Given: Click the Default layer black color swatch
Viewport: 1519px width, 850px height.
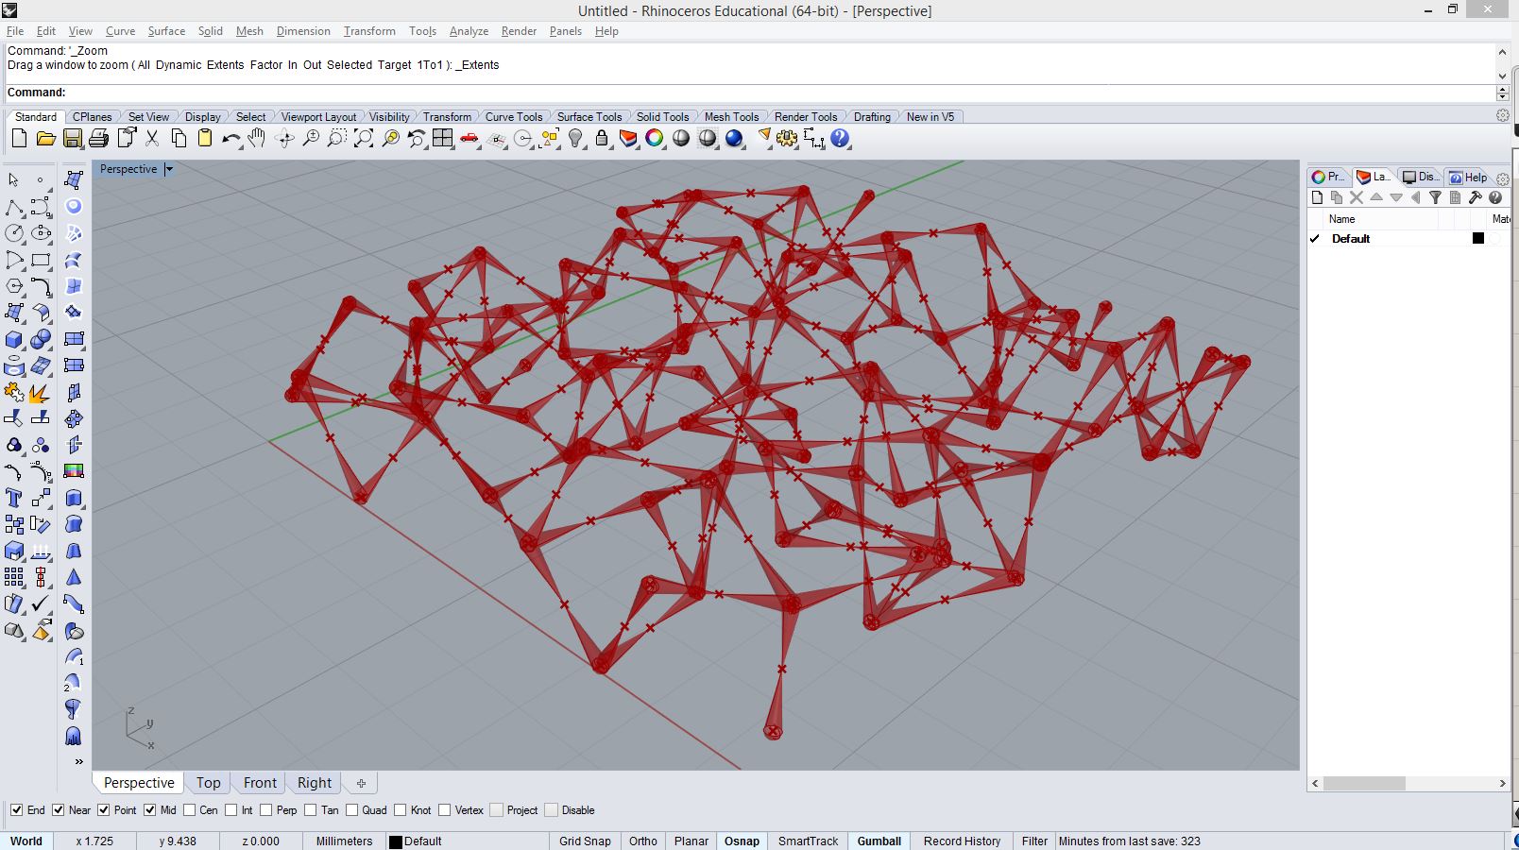Looking at the screenshot, I should [x=1478, y=239].
